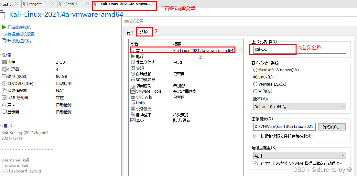Click the NAT network adapter value

point(60,90)
